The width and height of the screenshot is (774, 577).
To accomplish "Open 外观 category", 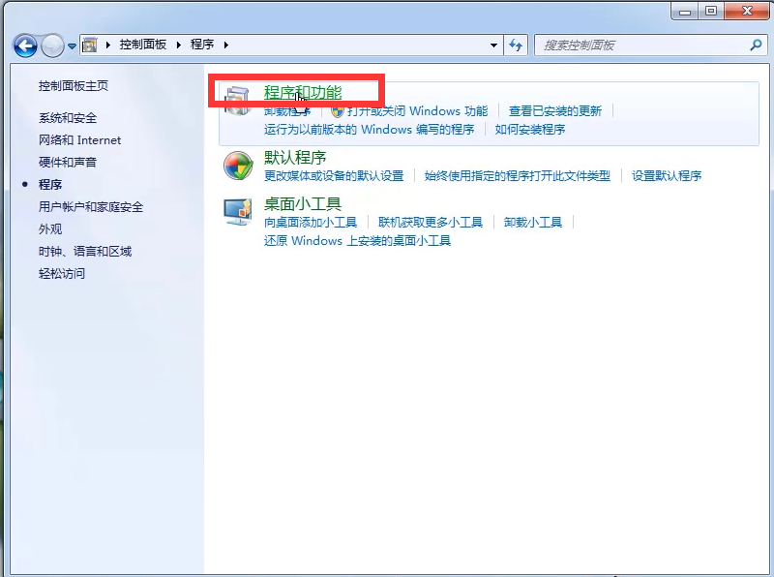I will point(50,229).
